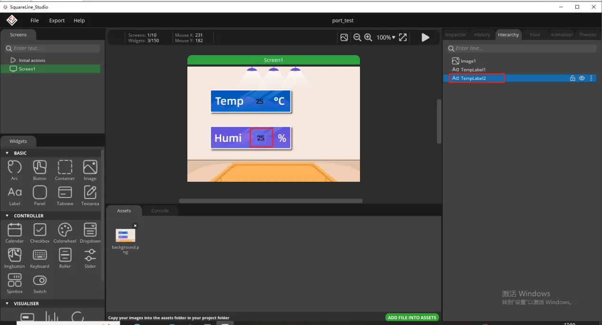Click the fit-to-screen icon
This screenshot has height=325, width=602.
tap(403, 38)
